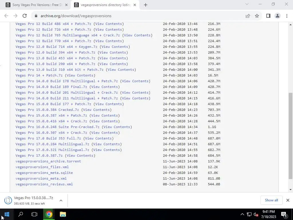The width and height of the screenshot is (293, 220).
Task: Open tab search chevron
Action: [247, 4]
